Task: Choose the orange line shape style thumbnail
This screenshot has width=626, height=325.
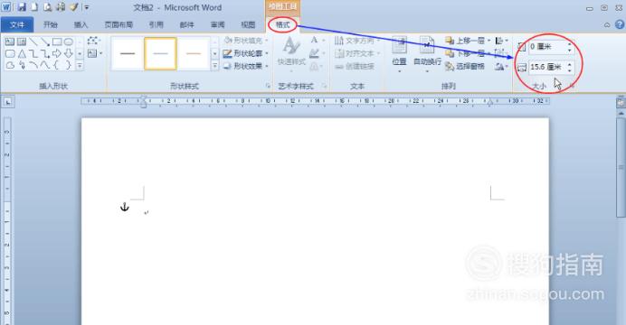Action: click(194, 53)
